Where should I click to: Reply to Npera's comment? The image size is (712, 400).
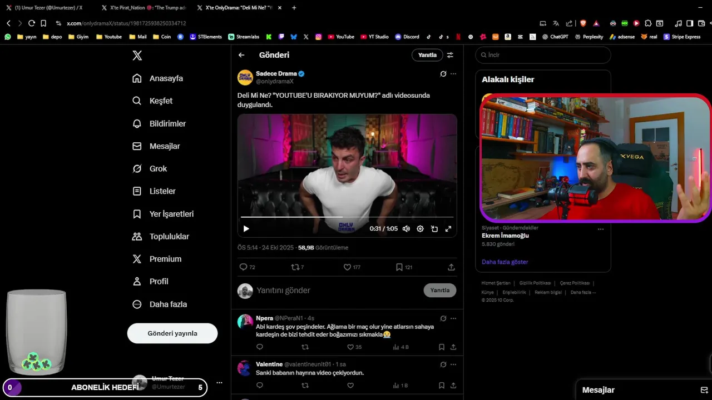[x=260, y=347]
